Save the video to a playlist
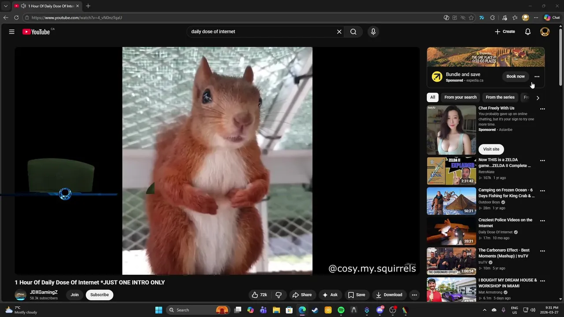Screen dimensions: 564x317 pos(357,295)
